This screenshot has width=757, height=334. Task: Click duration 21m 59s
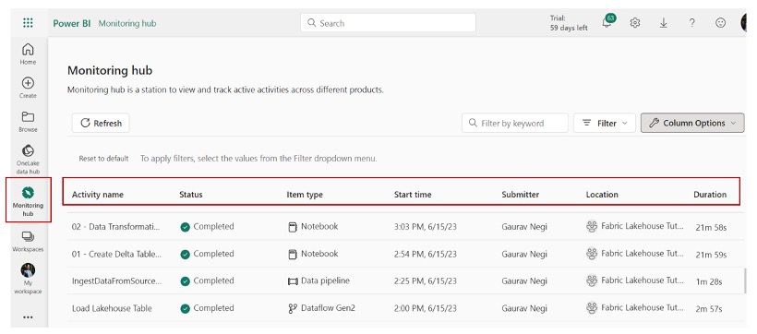pyautogui.click(x=711, y=255)
